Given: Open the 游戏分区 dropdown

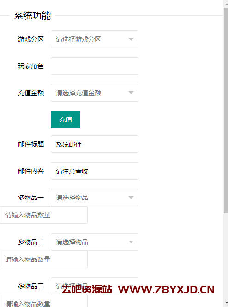Looking at the screenshot, I should coord(95,39).
